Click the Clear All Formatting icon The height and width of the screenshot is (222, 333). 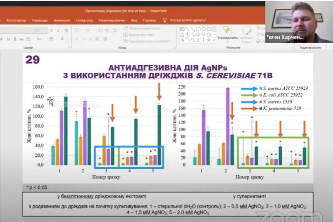coord(67,30)
